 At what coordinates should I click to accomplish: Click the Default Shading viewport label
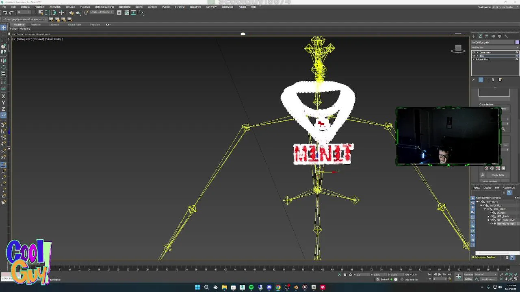click(53, 39)
